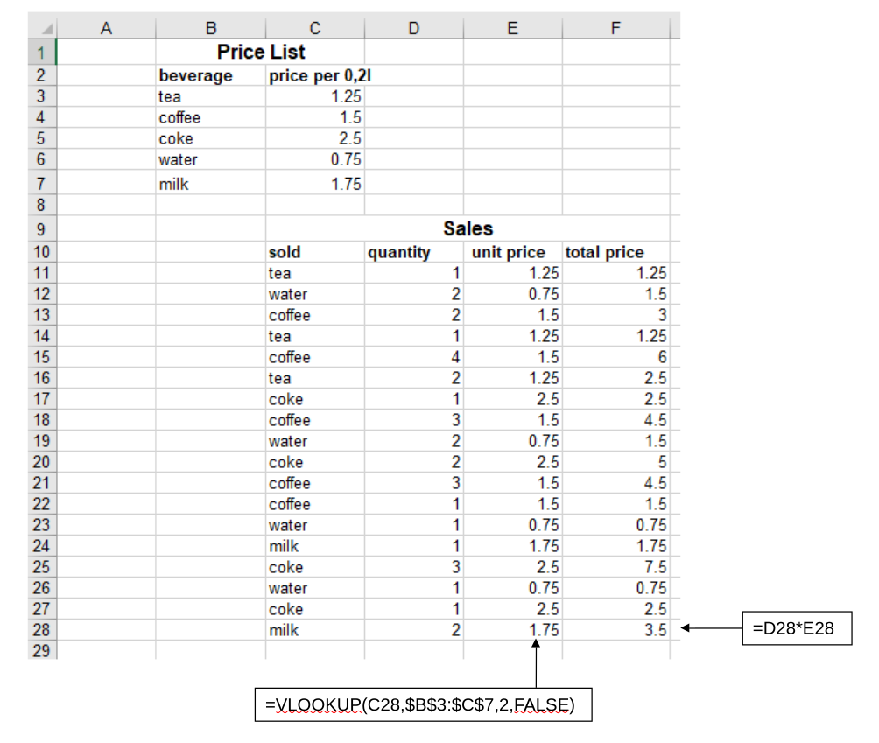
Task: Click the beverage header cell
Action: click(211, 75)
